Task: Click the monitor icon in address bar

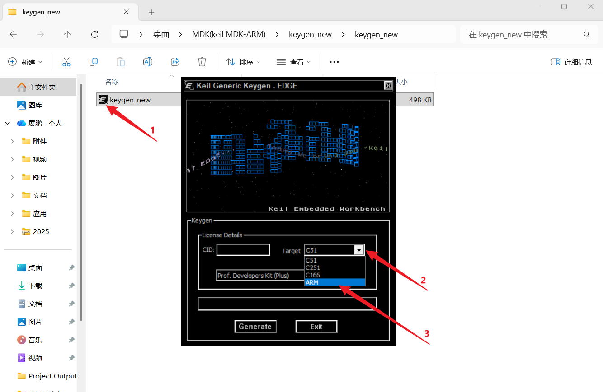Action: [124, 34]
